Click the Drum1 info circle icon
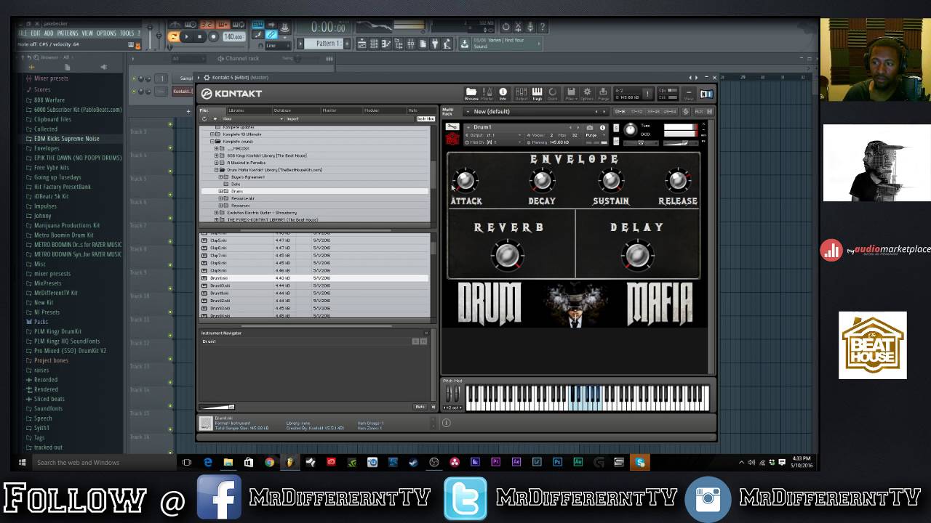The image size is (931, 523). point(602,127)
